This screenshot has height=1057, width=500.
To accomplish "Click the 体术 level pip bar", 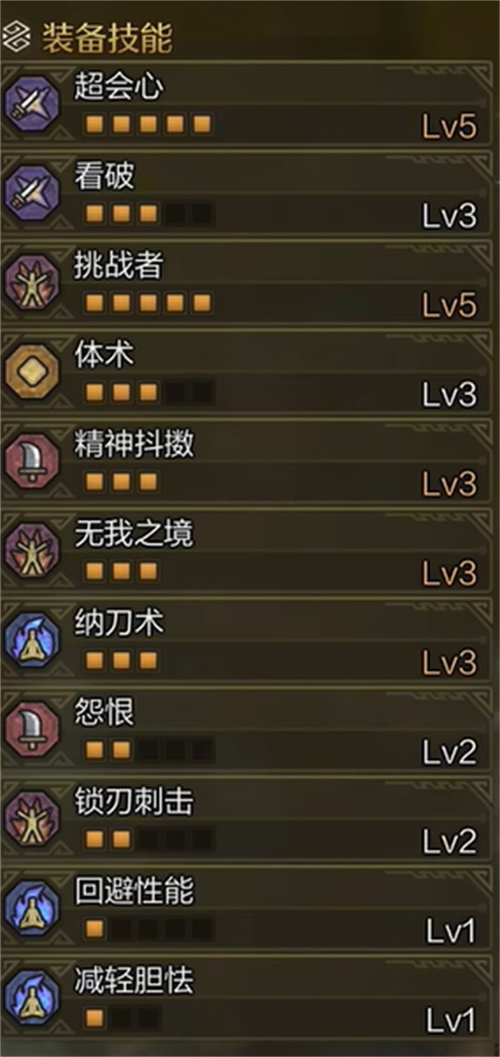I will pos(148,393).
